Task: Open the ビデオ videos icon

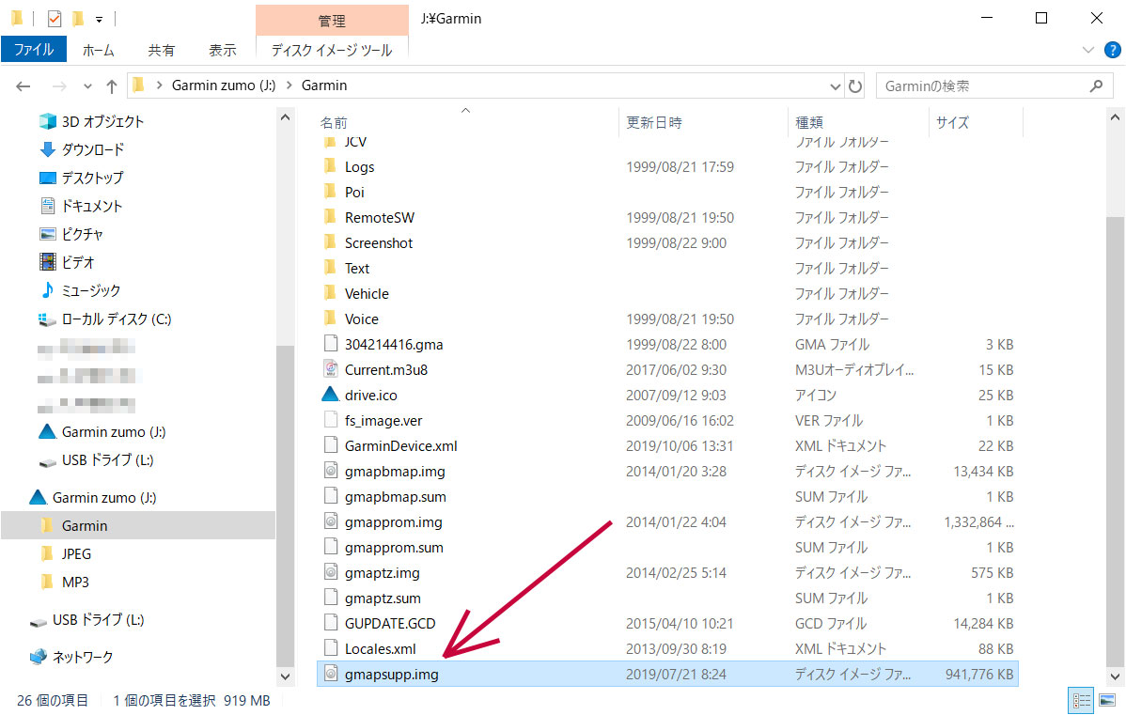Action: pyautogui.click(x=47, y=262)
